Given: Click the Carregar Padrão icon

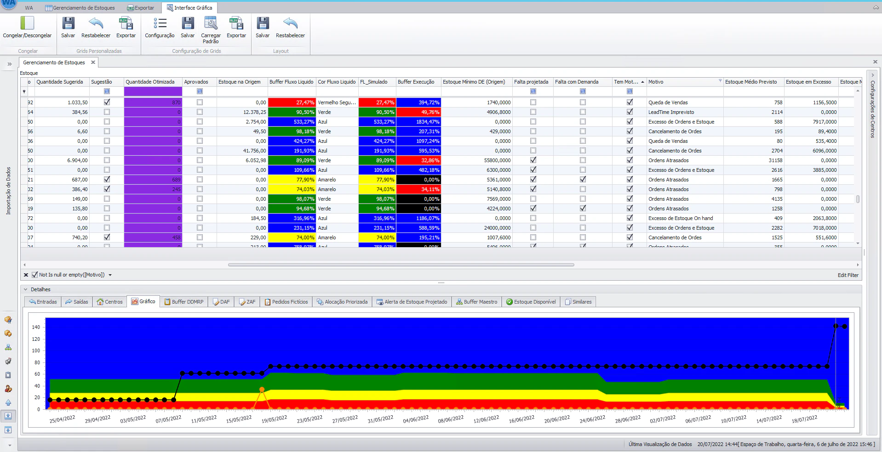Looking at the screenshot, I should pos(211,24).
